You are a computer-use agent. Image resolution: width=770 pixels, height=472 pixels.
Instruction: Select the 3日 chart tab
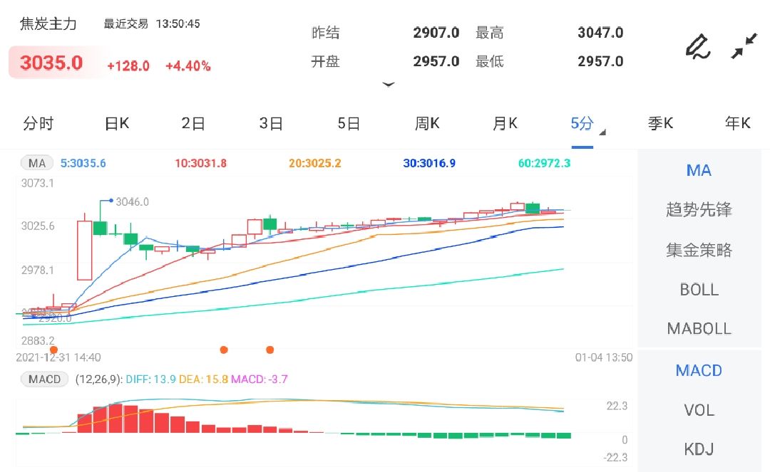coord(271,123)
